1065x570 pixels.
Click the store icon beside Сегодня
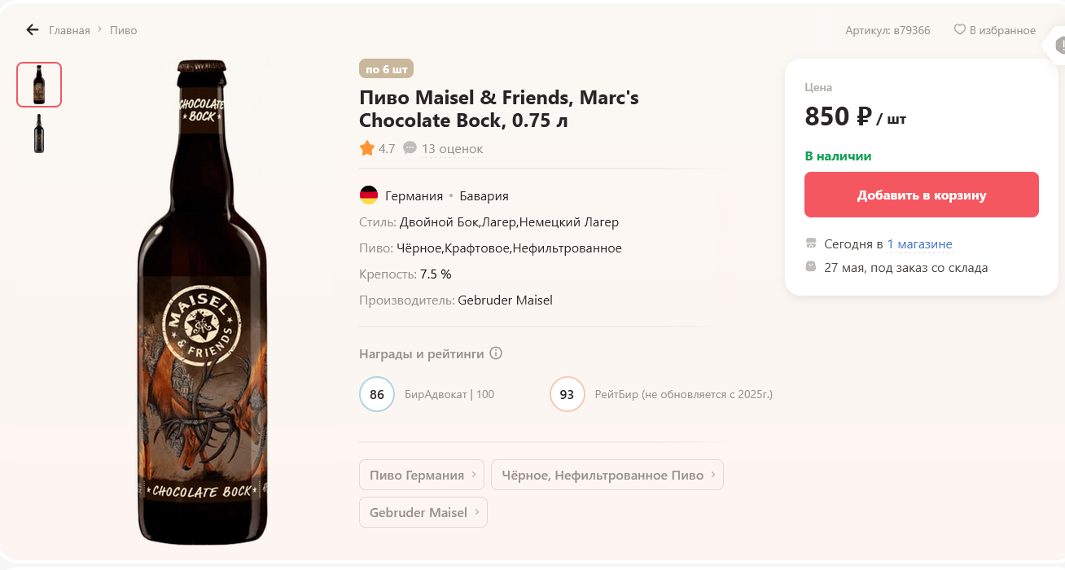coord(811,243)
